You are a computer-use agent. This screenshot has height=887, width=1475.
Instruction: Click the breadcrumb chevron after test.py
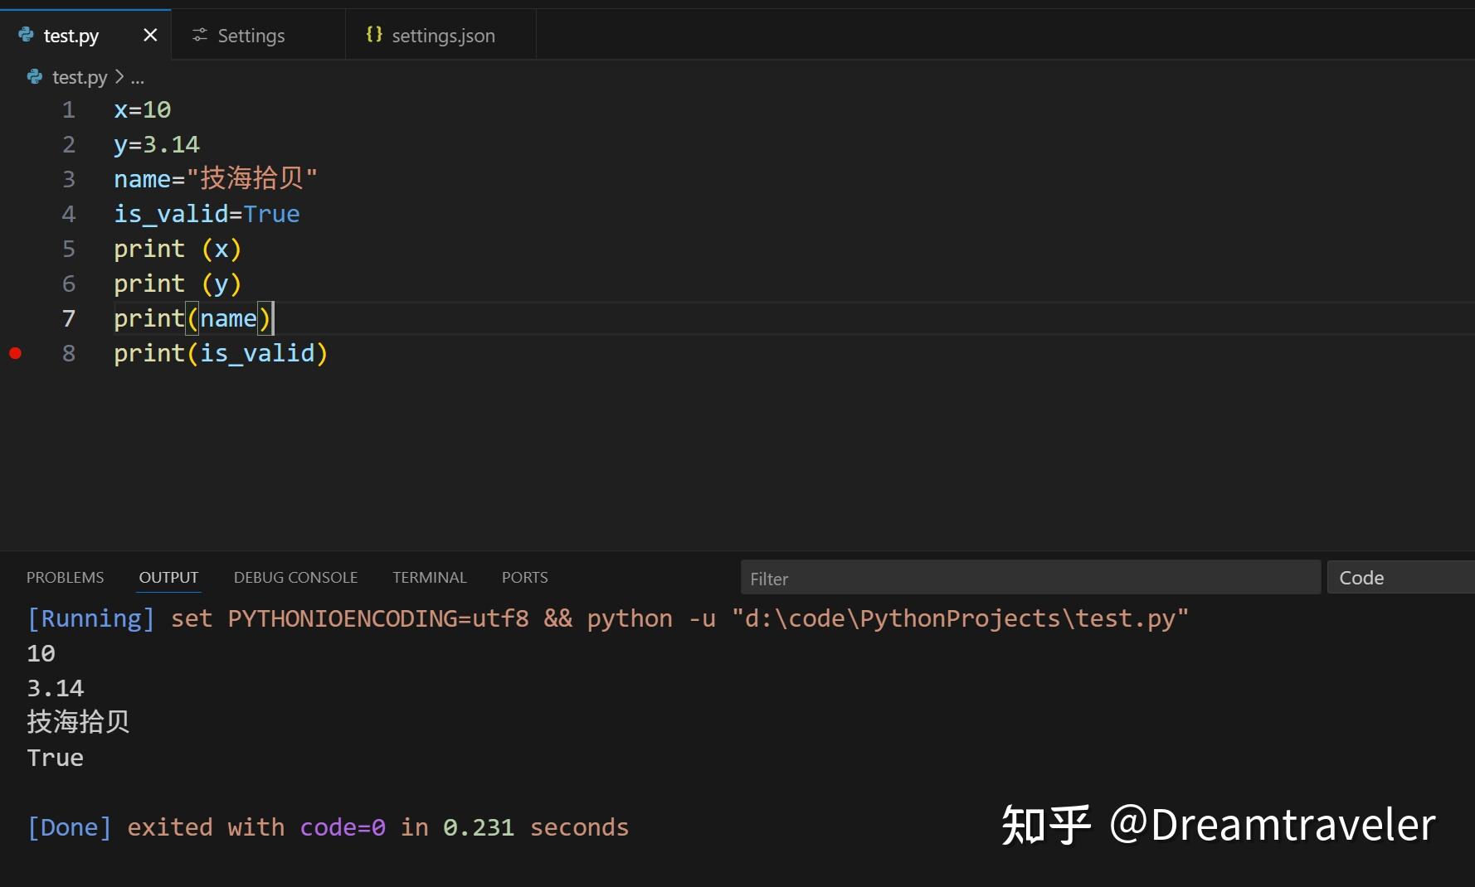pyautogui.click(x=119, y=76)
